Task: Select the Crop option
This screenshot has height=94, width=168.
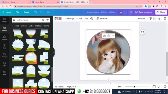Action: click(x=80, y=19)
